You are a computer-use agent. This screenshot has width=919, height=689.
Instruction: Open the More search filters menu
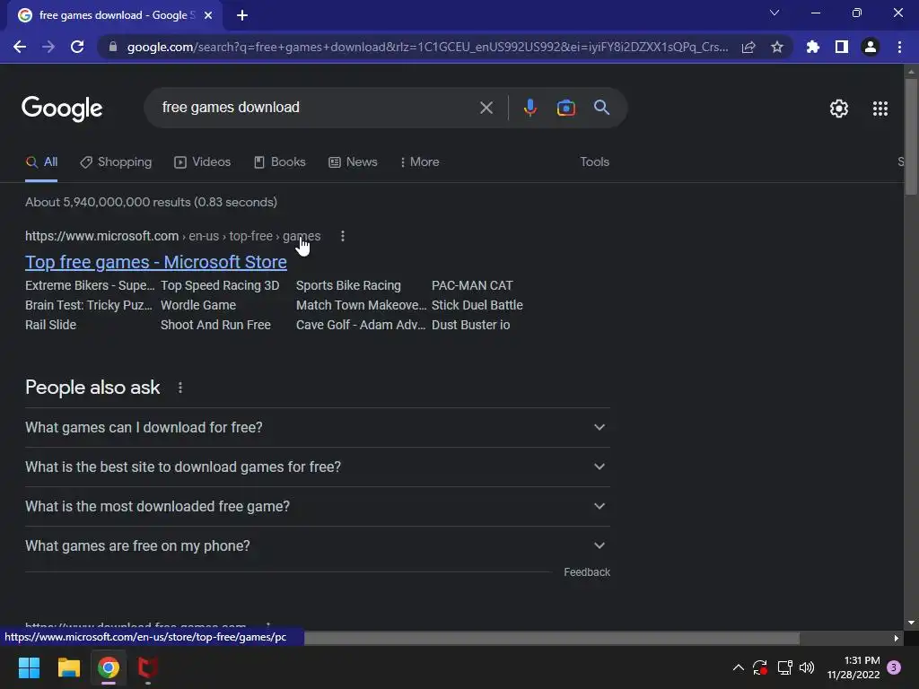click(x=420, y=162)
